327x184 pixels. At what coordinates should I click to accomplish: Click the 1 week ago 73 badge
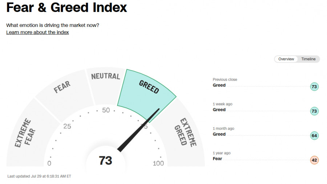(314, 111)
